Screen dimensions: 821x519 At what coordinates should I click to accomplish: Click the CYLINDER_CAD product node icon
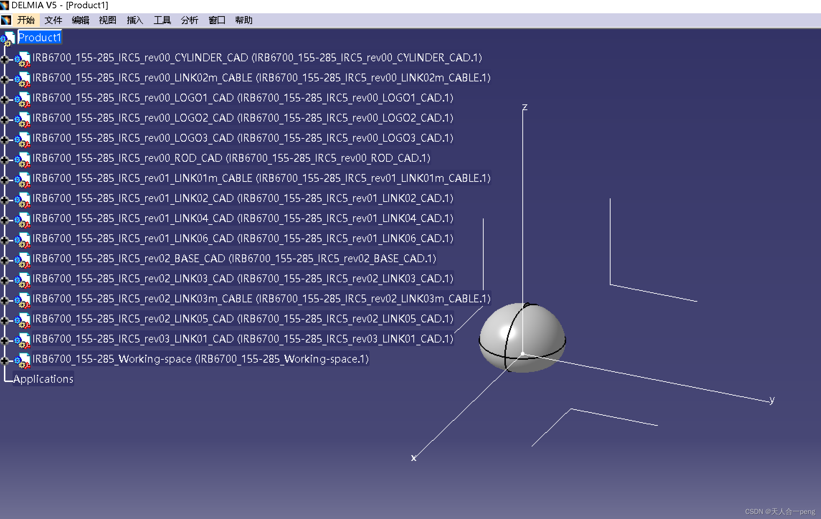pos(23,59)
